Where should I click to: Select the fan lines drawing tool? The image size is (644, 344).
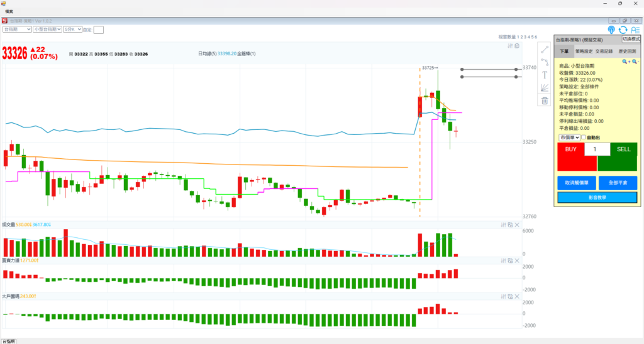coord(545,88)
